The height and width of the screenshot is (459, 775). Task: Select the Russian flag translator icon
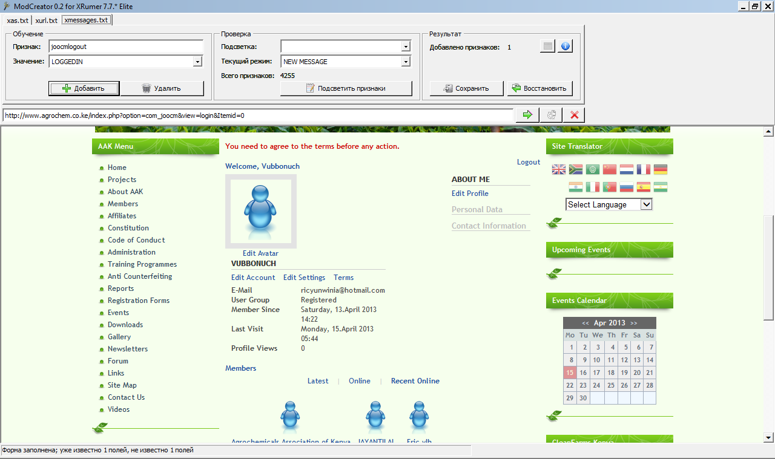coord(627,187)
